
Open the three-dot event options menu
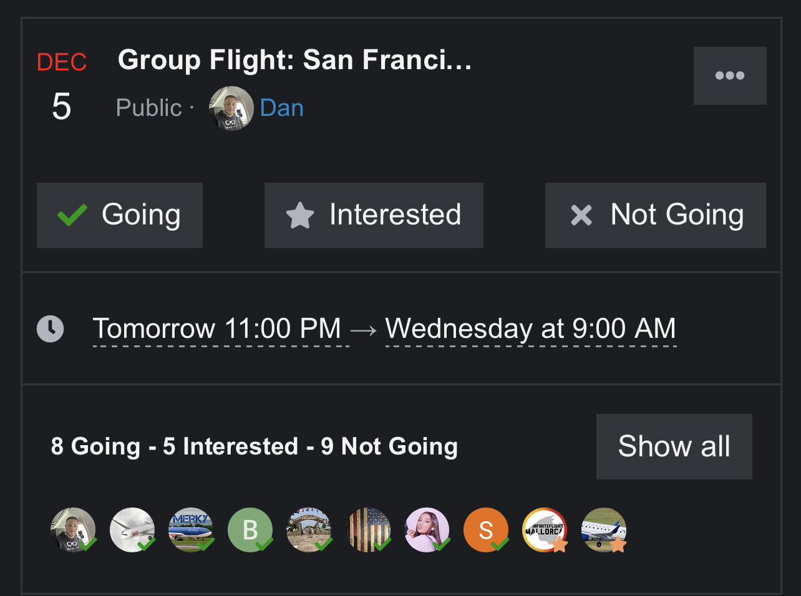pos(729,75)
